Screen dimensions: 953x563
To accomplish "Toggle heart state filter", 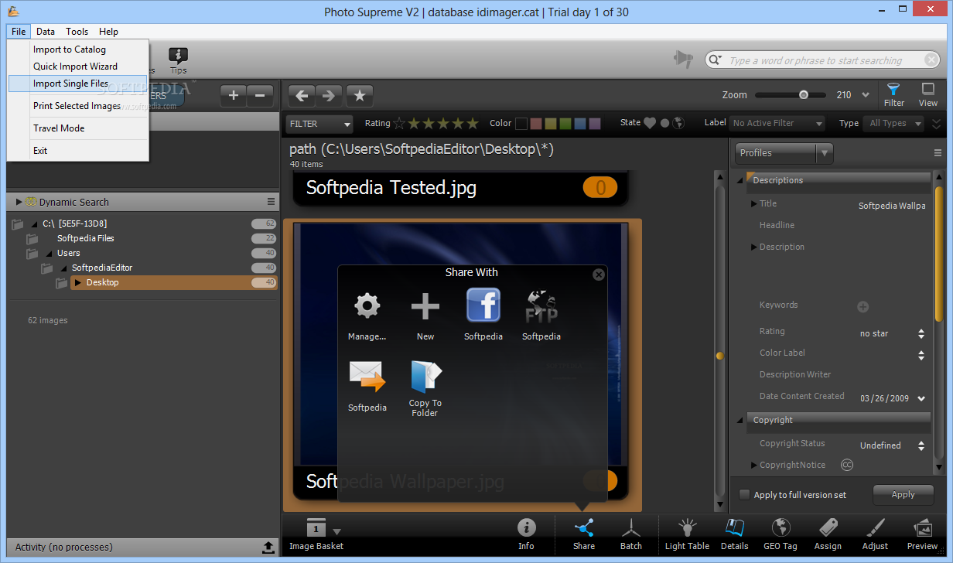I will tap(650, 123).
